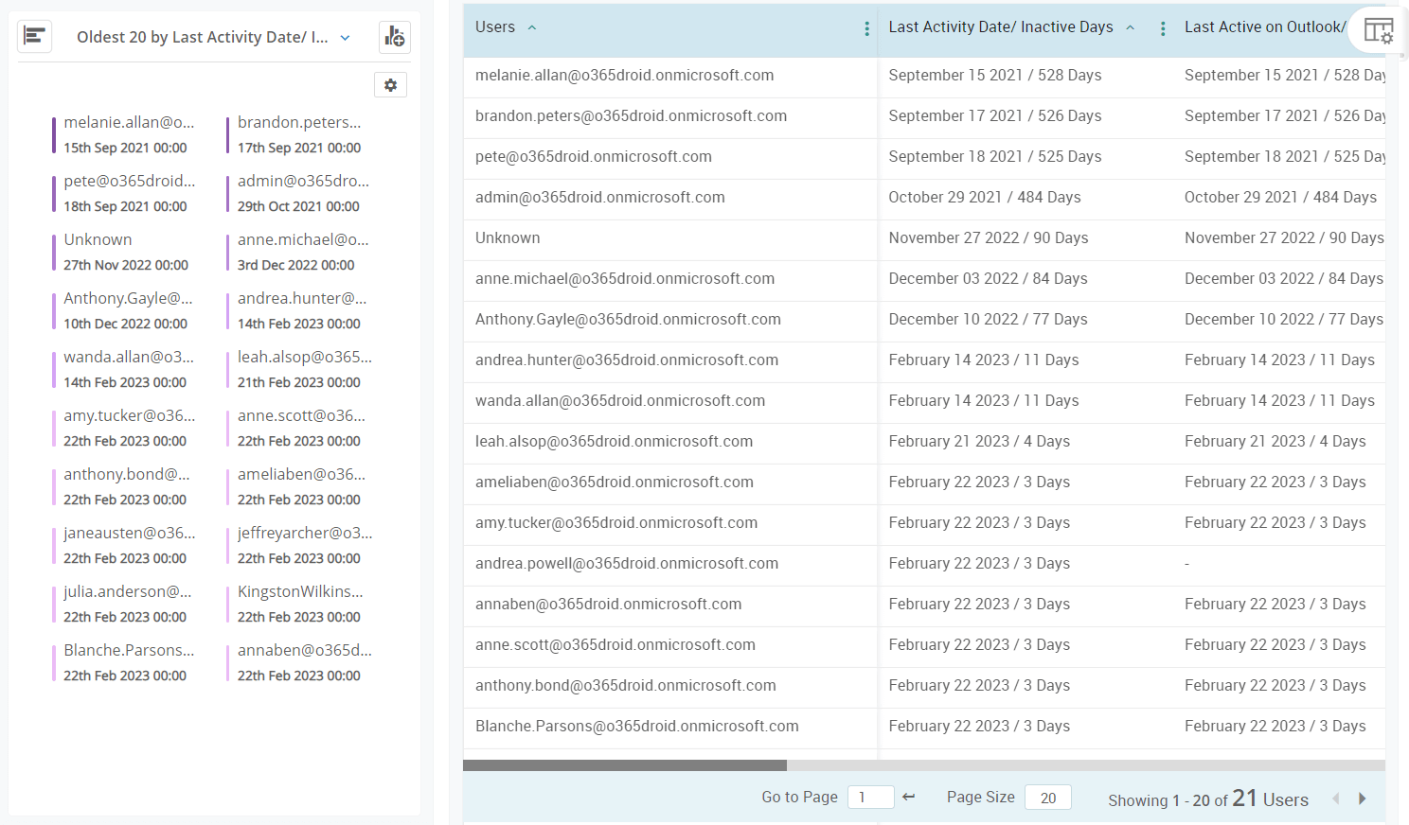
Task: Open the widget settings gear
Action: tap(390, 84)
